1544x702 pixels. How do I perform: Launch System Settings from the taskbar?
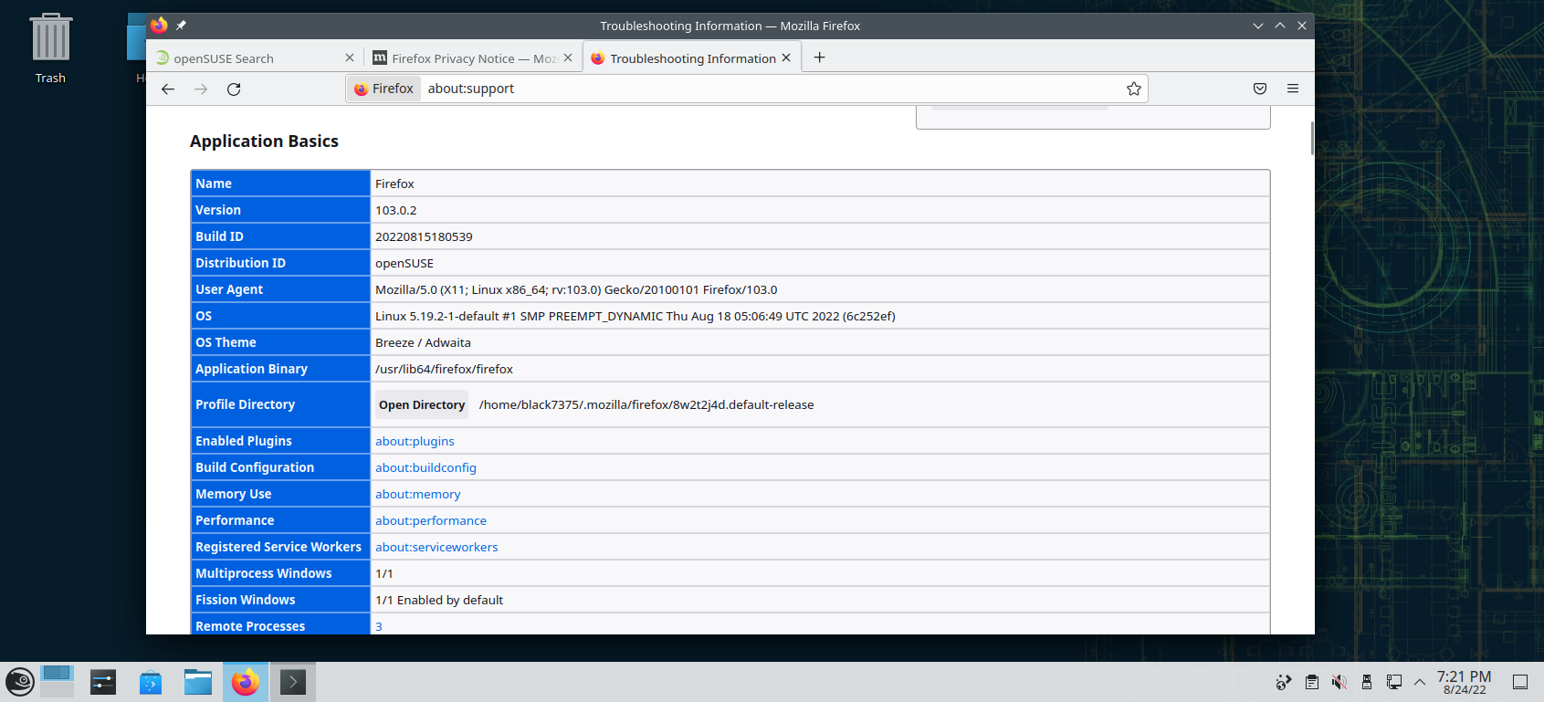click(103, 682)
